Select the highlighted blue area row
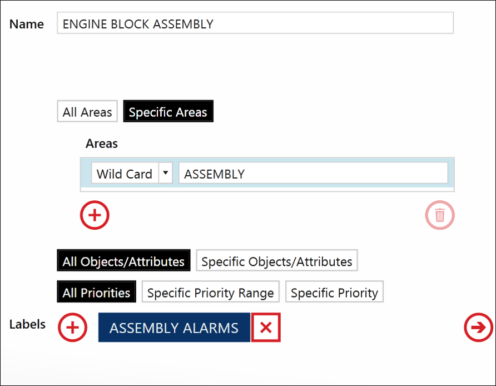The image size is (496, 386). (267, 173)
